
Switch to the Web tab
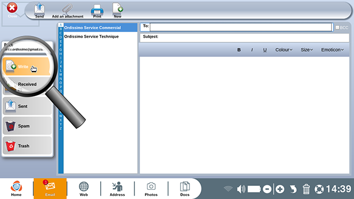(x=83, y=189)
